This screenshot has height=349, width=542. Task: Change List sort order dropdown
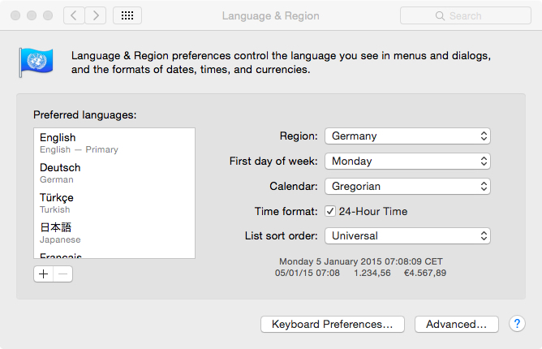point(407,236)
